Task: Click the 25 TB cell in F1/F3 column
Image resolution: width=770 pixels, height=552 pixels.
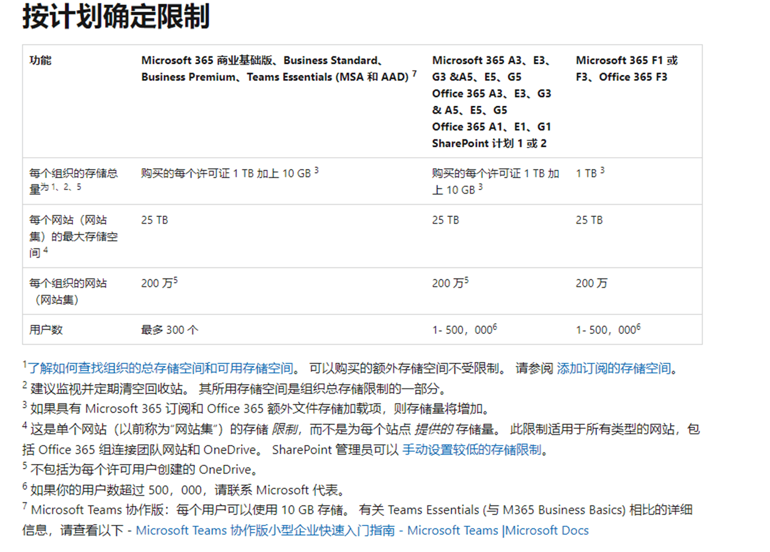Action: click(589, 220)
